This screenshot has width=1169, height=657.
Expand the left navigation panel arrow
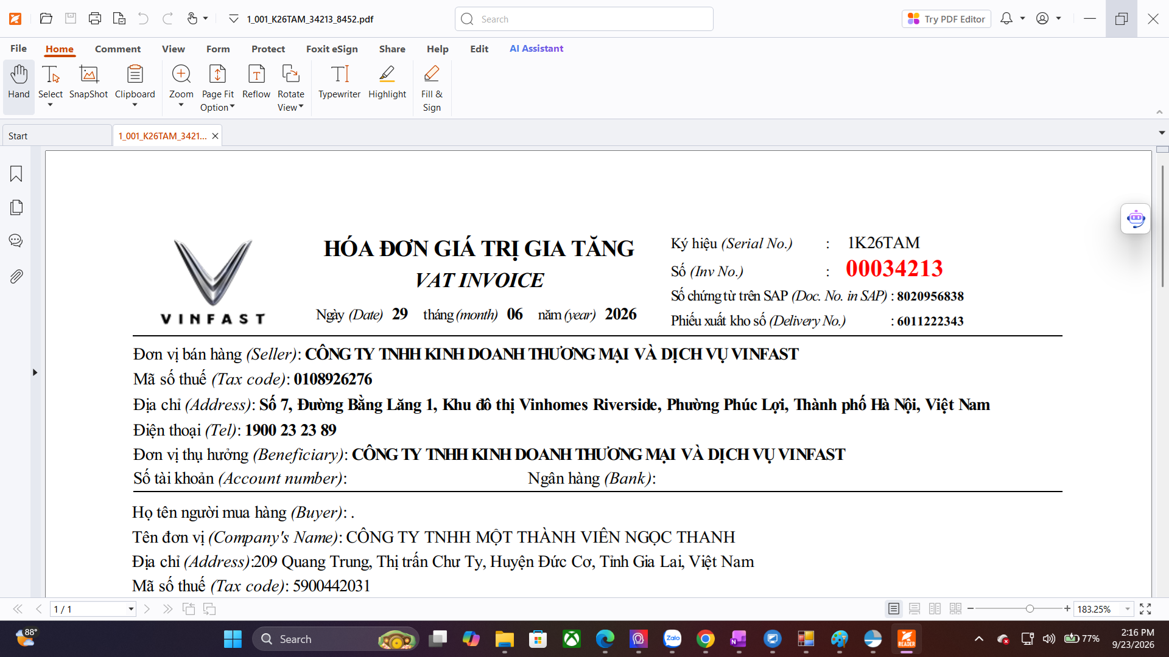pyautogui.click(x=35, y=372)
